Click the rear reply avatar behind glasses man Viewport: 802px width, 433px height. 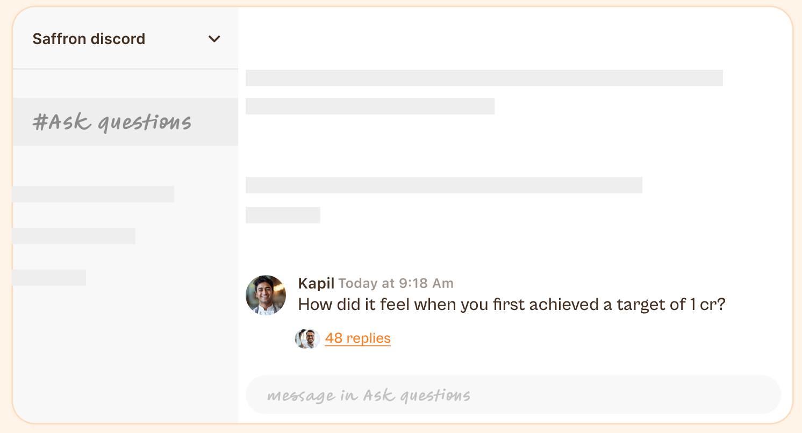pos(300,338)
